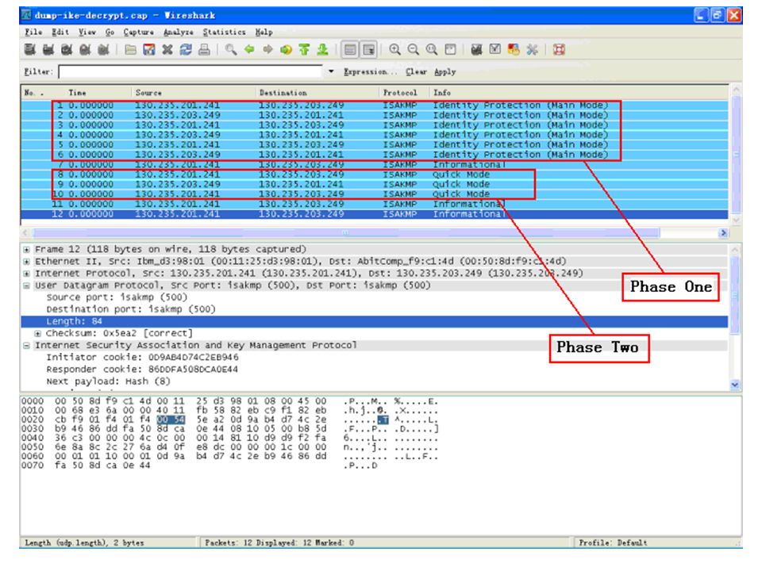Expand the Frame 12 tree node
Viewport: 762px width, 571px height.
[27, 250]
